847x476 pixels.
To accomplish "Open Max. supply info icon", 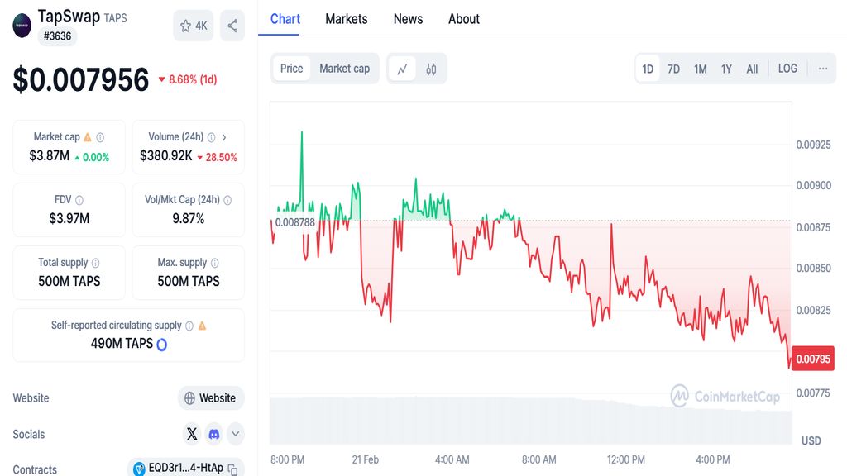I will click(x=214, y=263).
